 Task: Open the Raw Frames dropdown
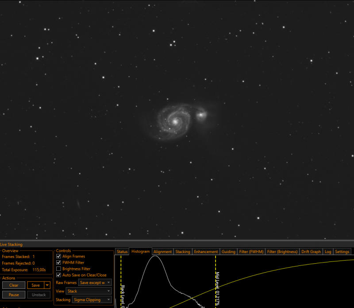click(95, 283)
